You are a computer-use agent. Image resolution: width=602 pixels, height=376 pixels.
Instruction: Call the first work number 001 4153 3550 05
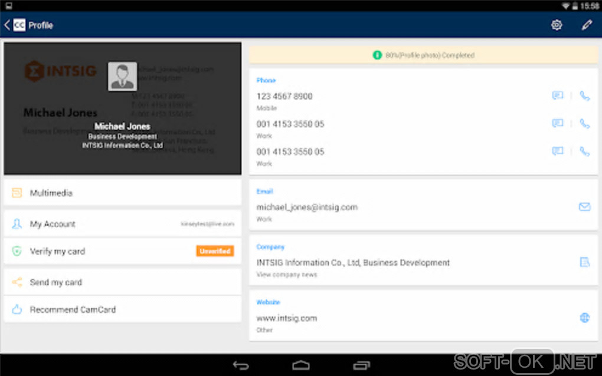click(584, 123)
